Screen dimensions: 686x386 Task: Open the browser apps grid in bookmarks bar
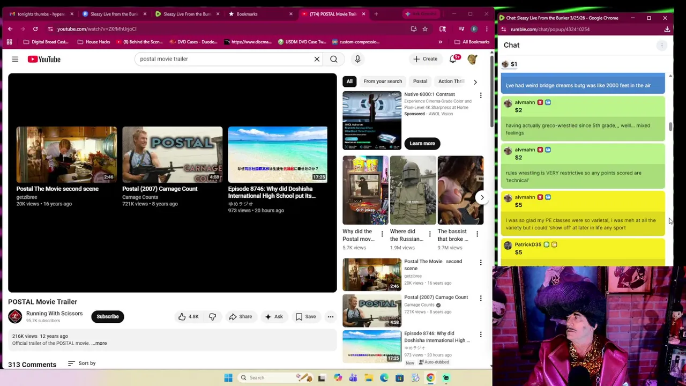(x=9, y=42)
